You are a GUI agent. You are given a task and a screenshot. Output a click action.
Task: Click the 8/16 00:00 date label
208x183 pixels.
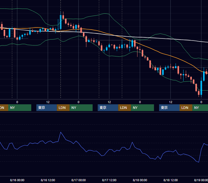[x=17, y=180]
